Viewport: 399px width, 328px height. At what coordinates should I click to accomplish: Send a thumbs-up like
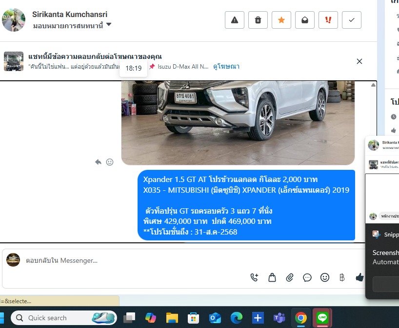pos(359,277)
